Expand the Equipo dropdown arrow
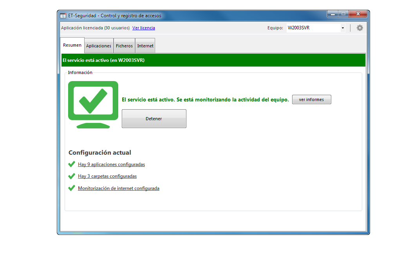This screenshot has height=260, width=419. tap(343, 28)
